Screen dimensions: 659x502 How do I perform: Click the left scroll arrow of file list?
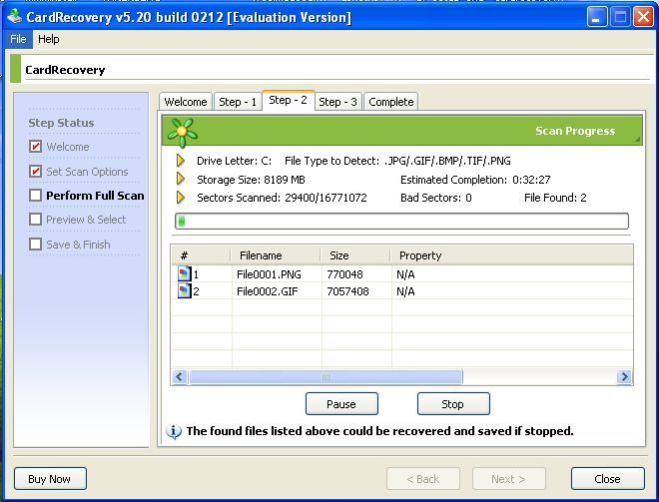pyautogui.click(x=180, y=377)
